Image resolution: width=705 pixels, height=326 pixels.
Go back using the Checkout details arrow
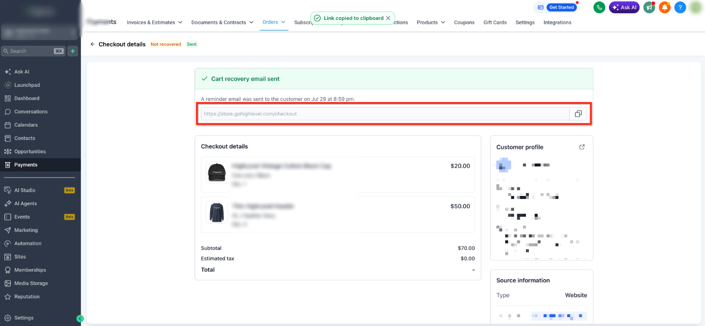point(93,44)
